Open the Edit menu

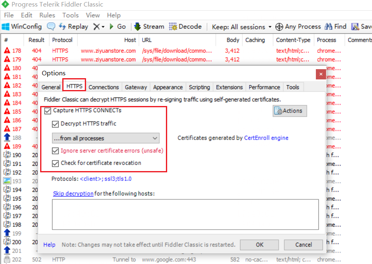point(27,15)
